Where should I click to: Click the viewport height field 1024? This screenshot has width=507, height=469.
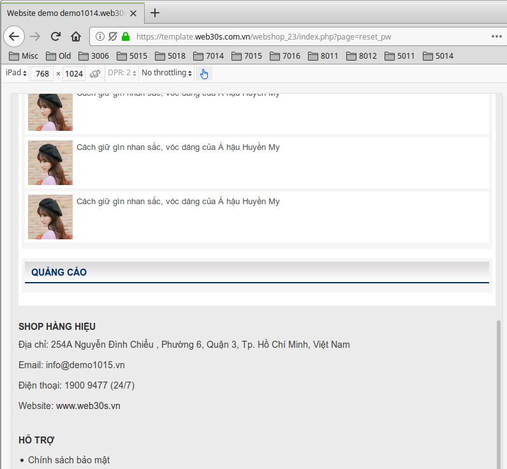(74, 74)
